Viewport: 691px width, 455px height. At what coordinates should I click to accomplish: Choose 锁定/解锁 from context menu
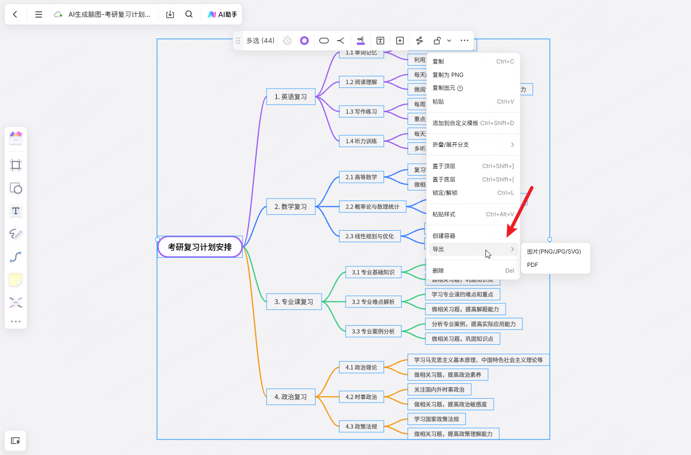(473, 193)
